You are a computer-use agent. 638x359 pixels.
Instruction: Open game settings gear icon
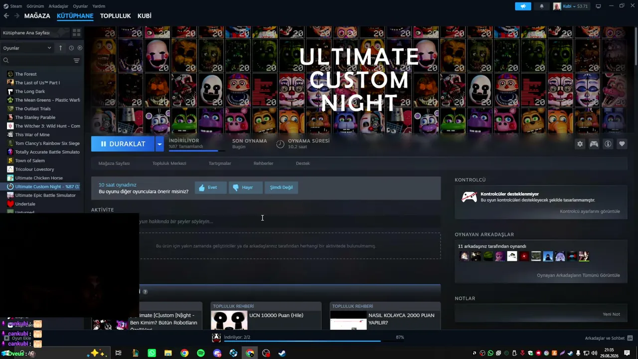click(x=580, y=144)
